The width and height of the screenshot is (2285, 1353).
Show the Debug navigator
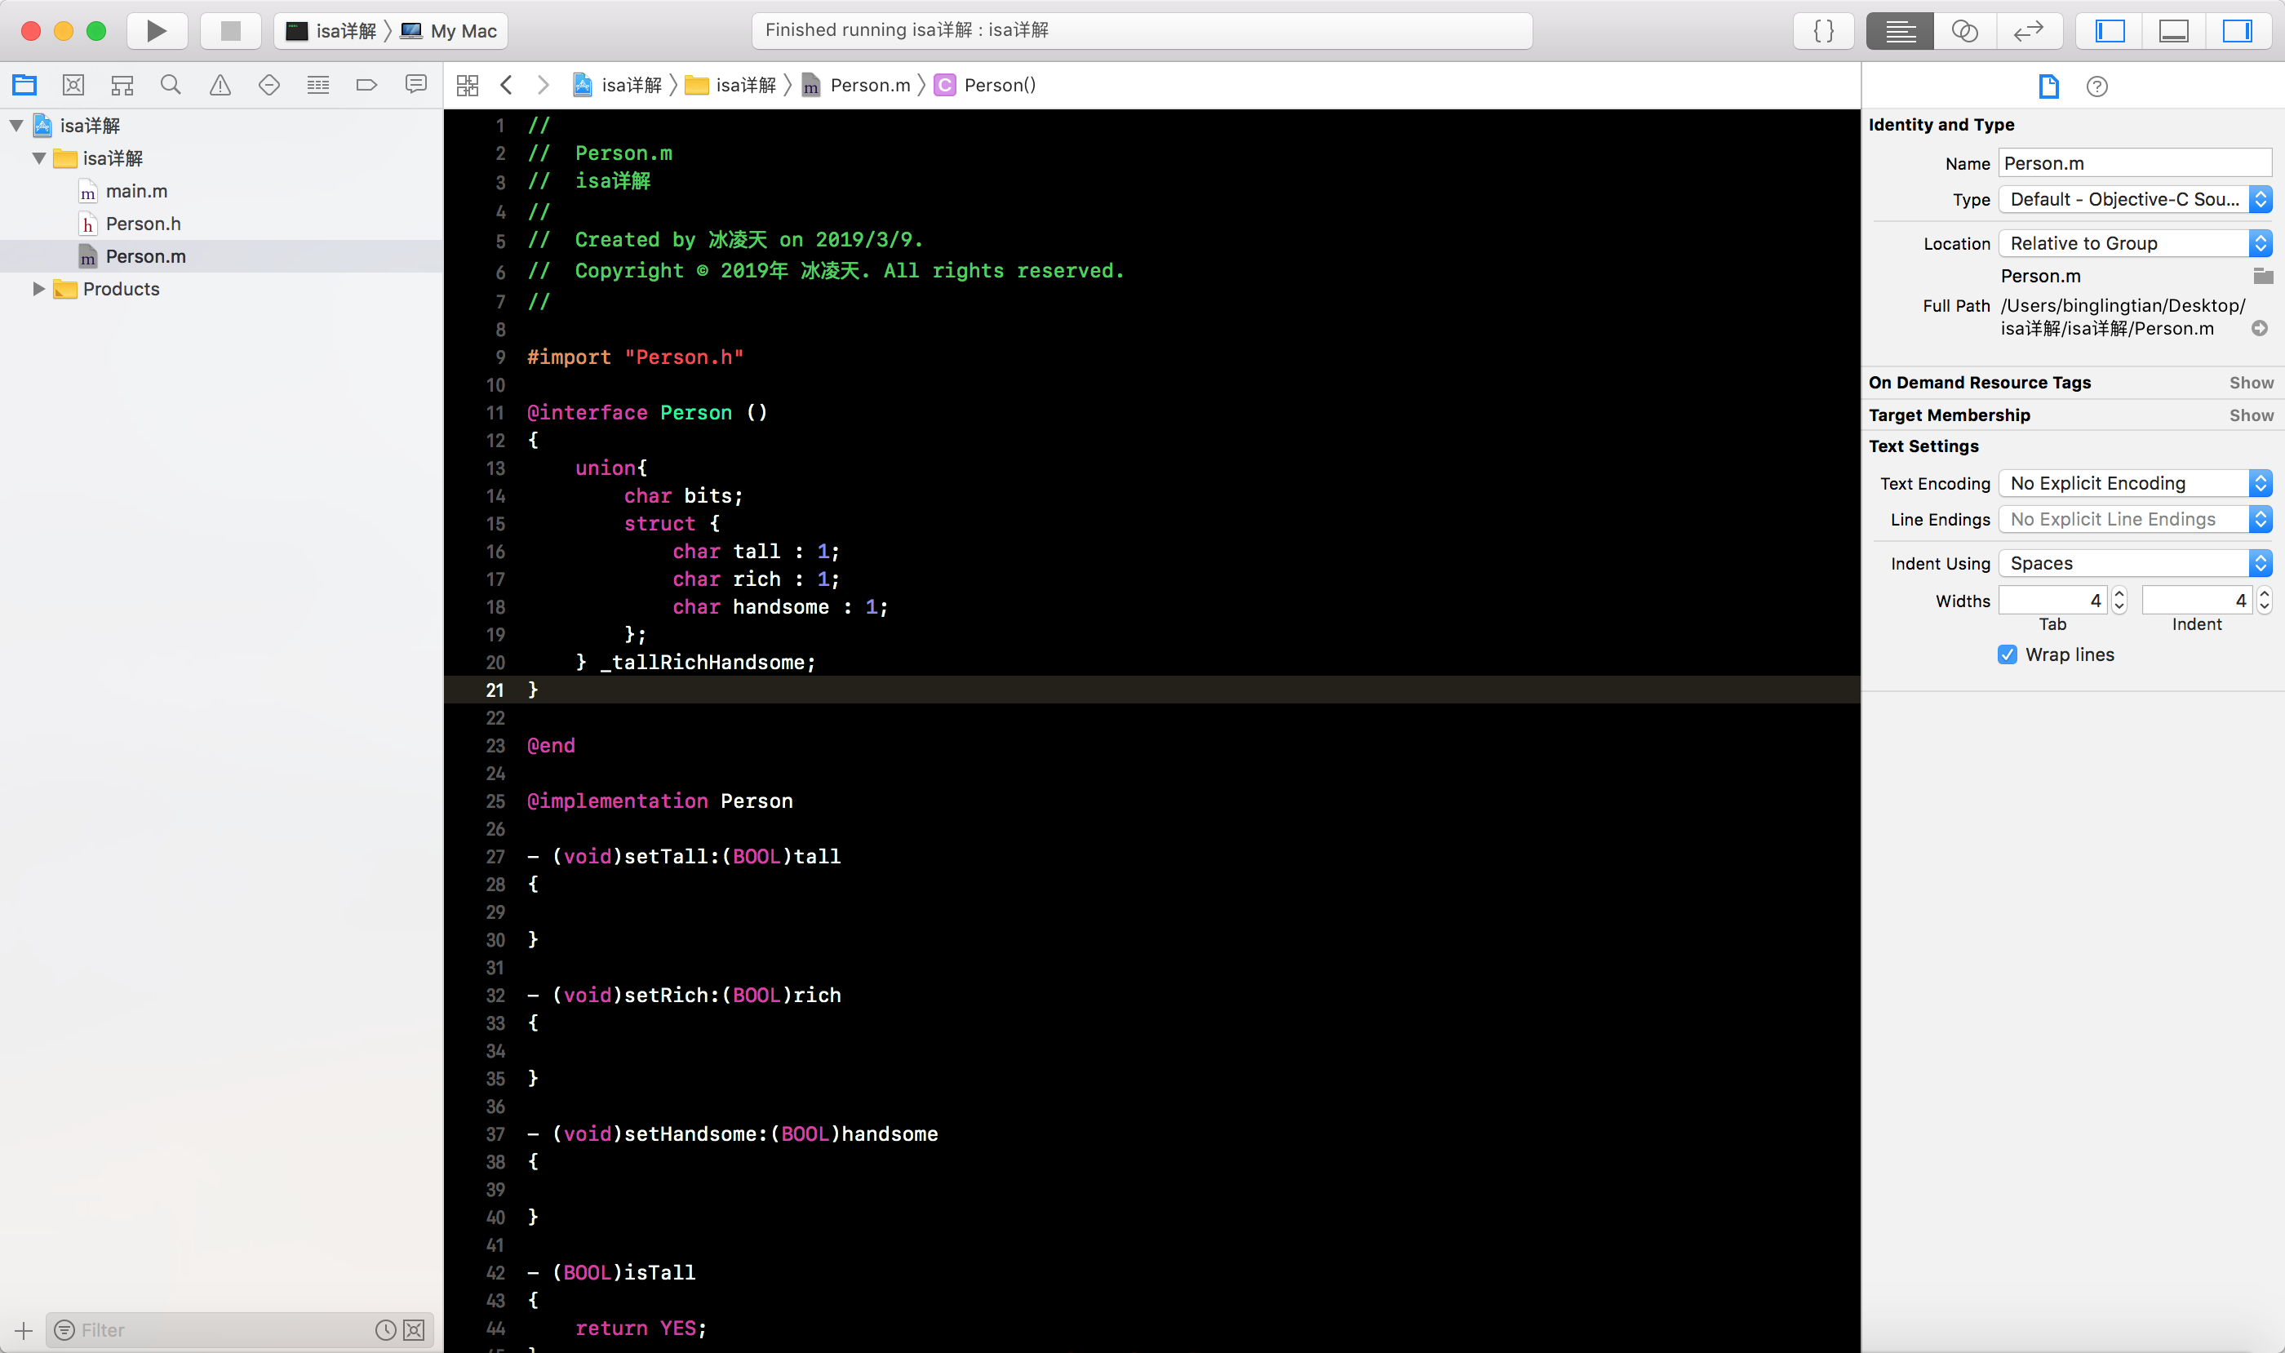coord(318,85)
